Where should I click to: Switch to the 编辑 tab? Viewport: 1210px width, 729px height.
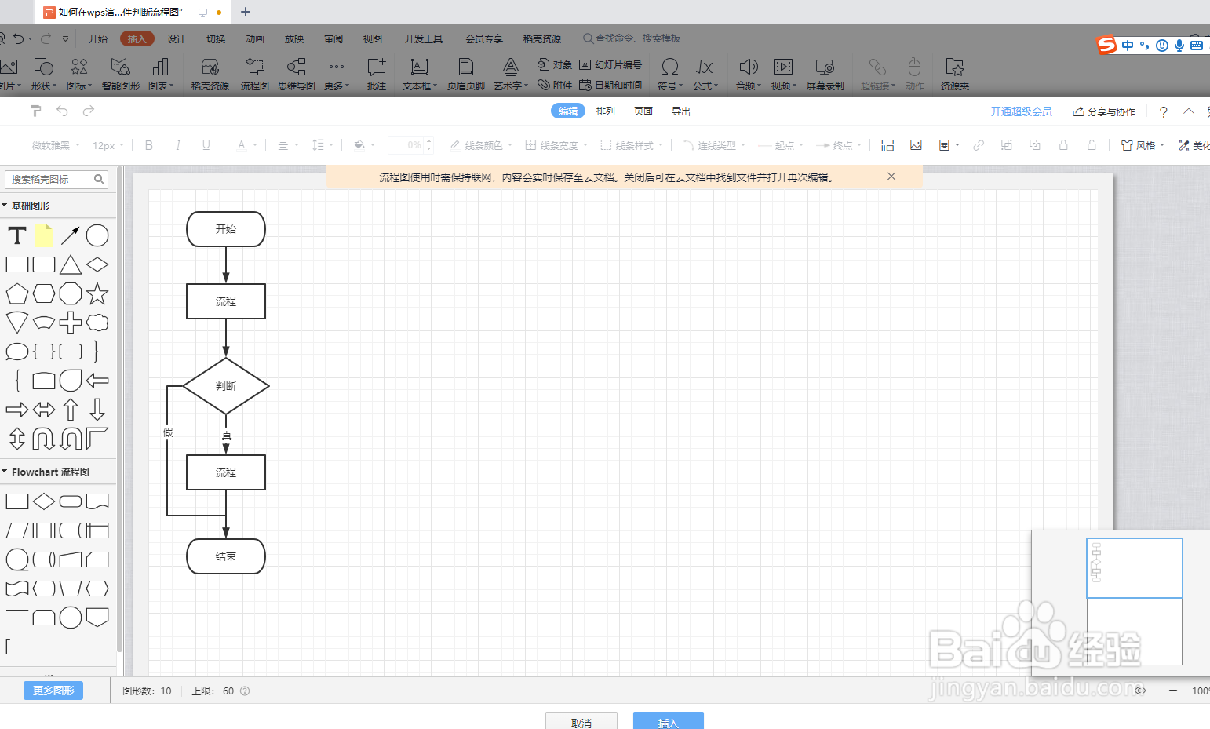(568, 111)
